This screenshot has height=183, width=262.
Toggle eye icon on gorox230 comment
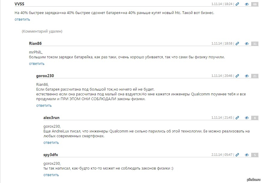[247, 76]
